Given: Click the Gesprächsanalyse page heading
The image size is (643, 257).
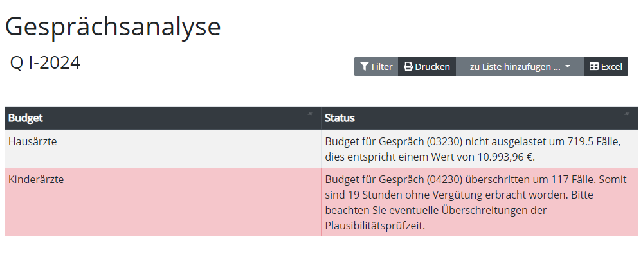Looking at the screenshot, I should coord(113,26).
